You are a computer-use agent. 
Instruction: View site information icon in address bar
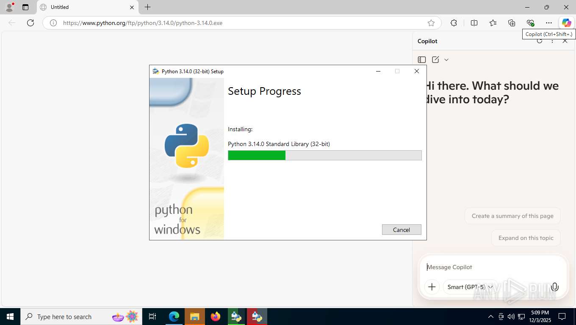[x=53, y=23]
